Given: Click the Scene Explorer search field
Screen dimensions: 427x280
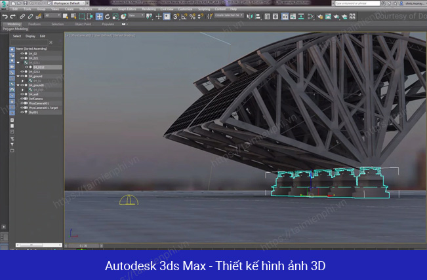Looking at the screenshot, I should 29,43.
